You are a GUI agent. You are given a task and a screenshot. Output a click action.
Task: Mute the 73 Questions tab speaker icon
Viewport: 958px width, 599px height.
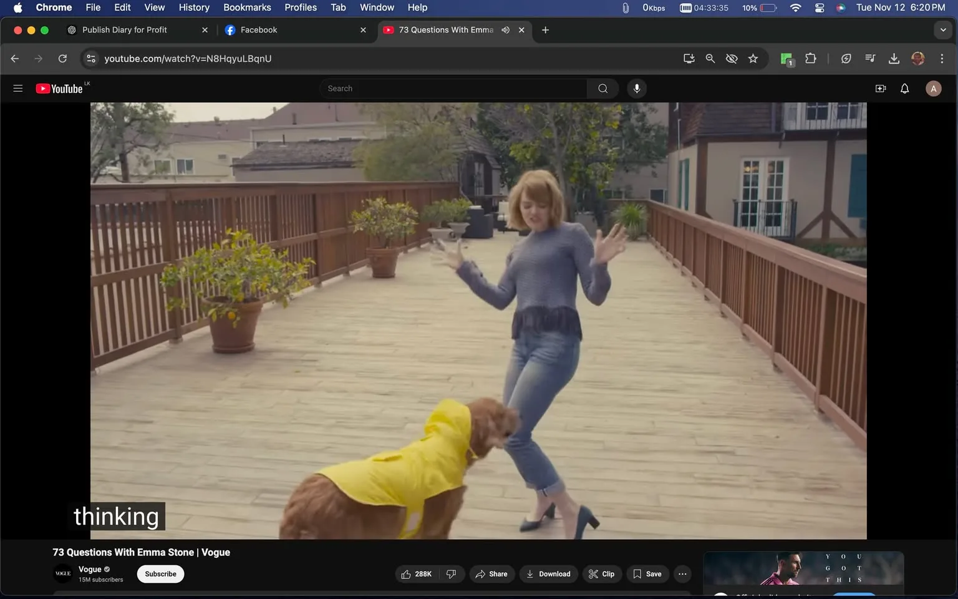tap(505, 29)
